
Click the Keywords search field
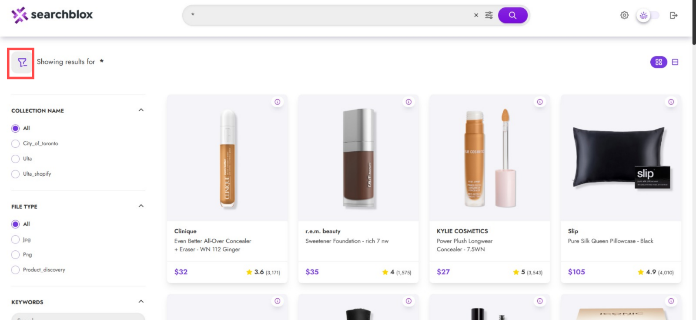tap(78, 317)
